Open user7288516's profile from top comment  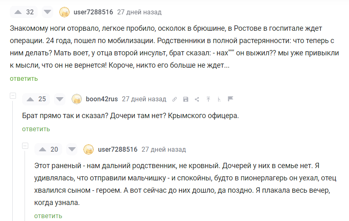93,12
